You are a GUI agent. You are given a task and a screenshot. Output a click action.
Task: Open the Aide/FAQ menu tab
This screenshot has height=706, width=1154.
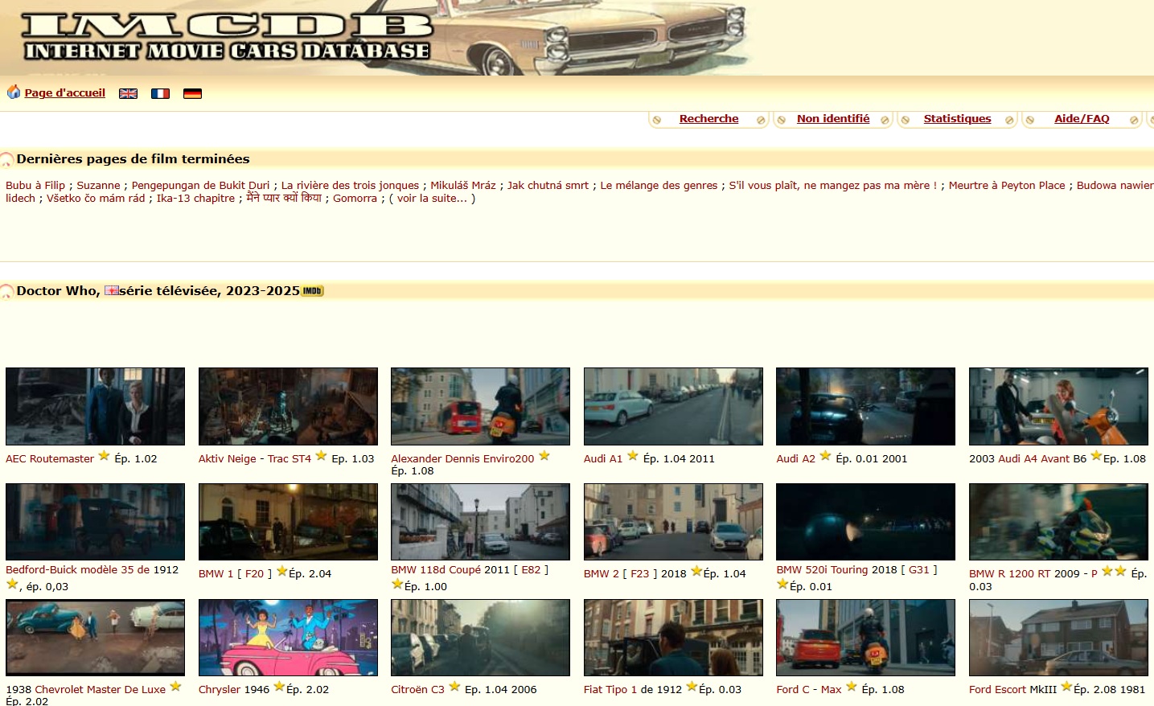coord(1082,119)
